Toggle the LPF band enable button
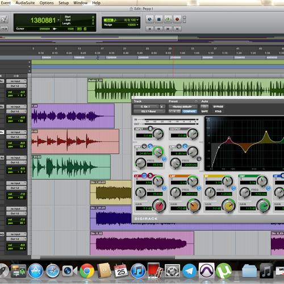Screen dimensions: 284x284 [199, 159]
